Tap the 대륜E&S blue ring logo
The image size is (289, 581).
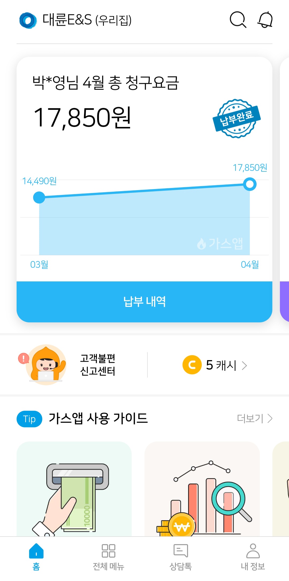(x=28, y=20)
